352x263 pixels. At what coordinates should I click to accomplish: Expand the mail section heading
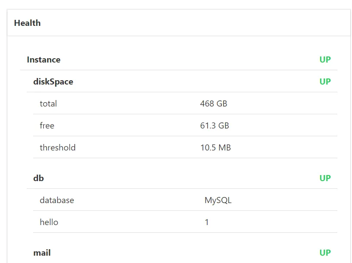(x=42, y=253)
